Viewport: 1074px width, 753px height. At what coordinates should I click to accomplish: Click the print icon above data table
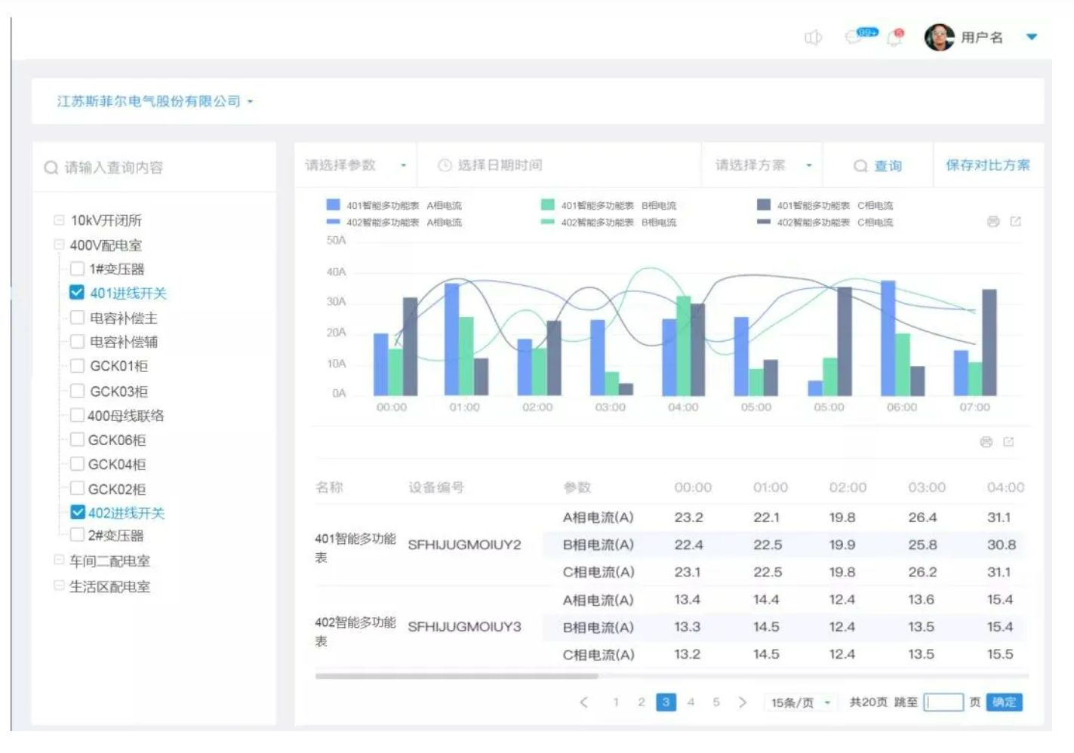986,442
